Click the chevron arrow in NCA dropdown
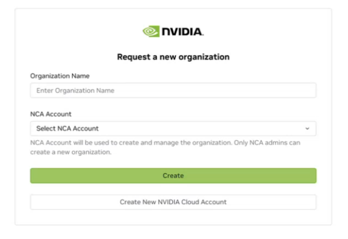The height and width of the screenshot is (239, 348). 307,128
